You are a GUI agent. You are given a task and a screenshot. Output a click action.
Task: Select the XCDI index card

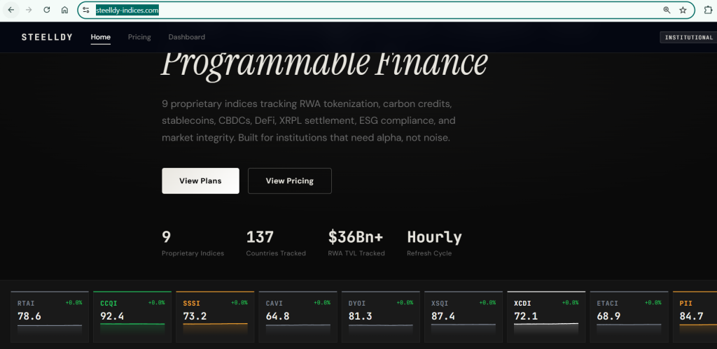[x=546, y=317]
